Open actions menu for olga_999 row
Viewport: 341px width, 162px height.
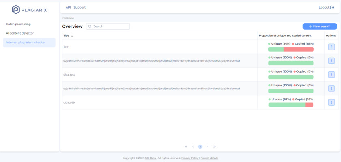coord(331,102)
